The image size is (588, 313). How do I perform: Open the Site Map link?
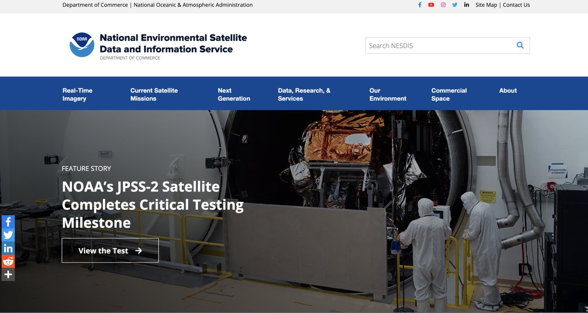[486, 5]
